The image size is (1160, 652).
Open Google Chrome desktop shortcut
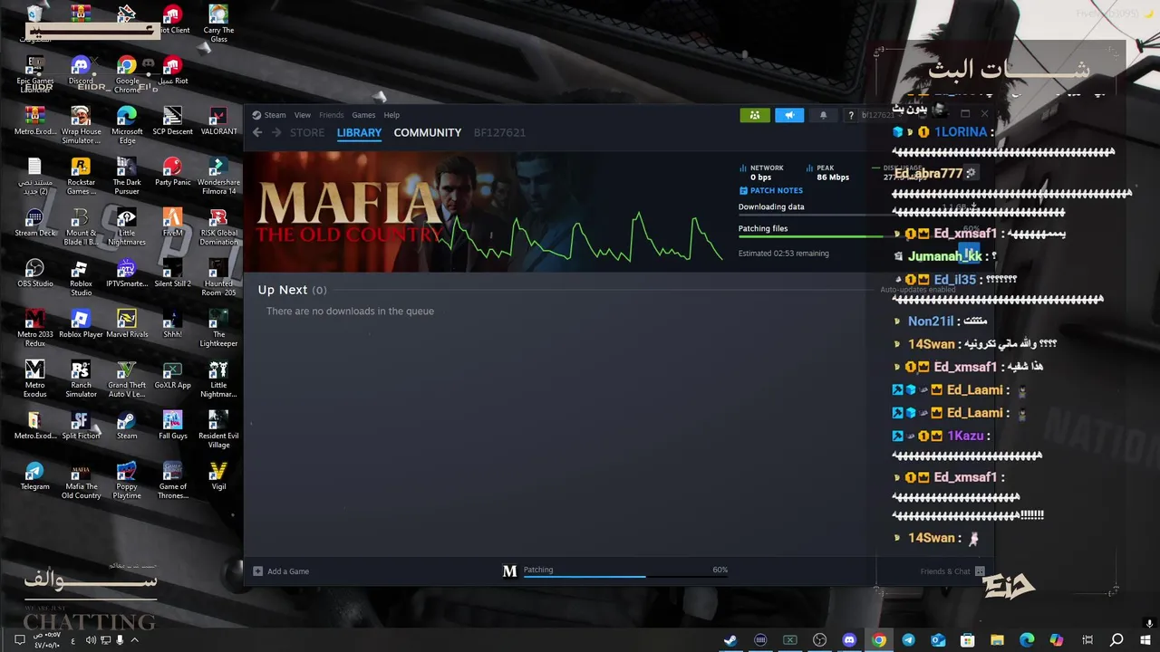click(127, 74)
